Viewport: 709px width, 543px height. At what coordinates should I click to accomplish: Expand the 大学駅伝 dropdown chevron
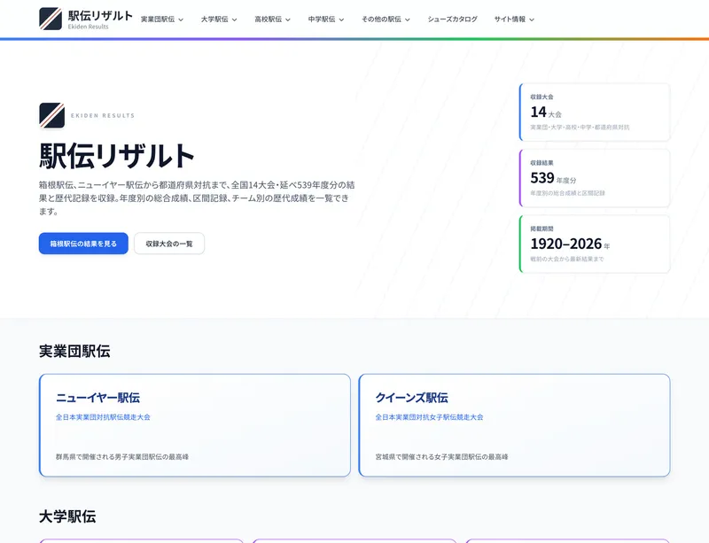pyautogui.click(x=234, y=19)
